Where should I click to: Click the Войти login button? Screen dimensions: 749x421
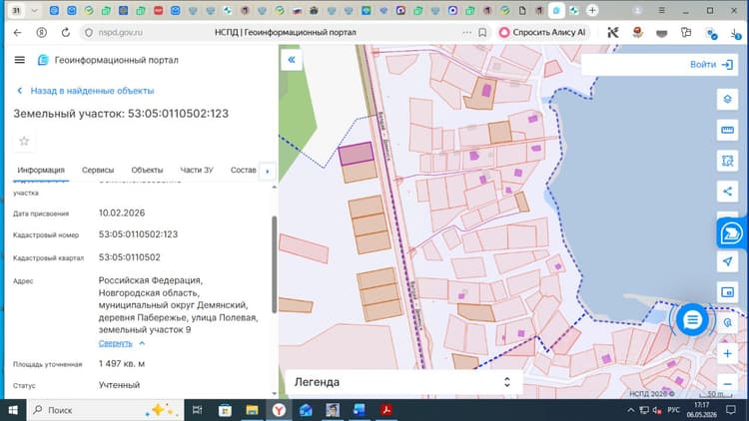click(711, 65)
